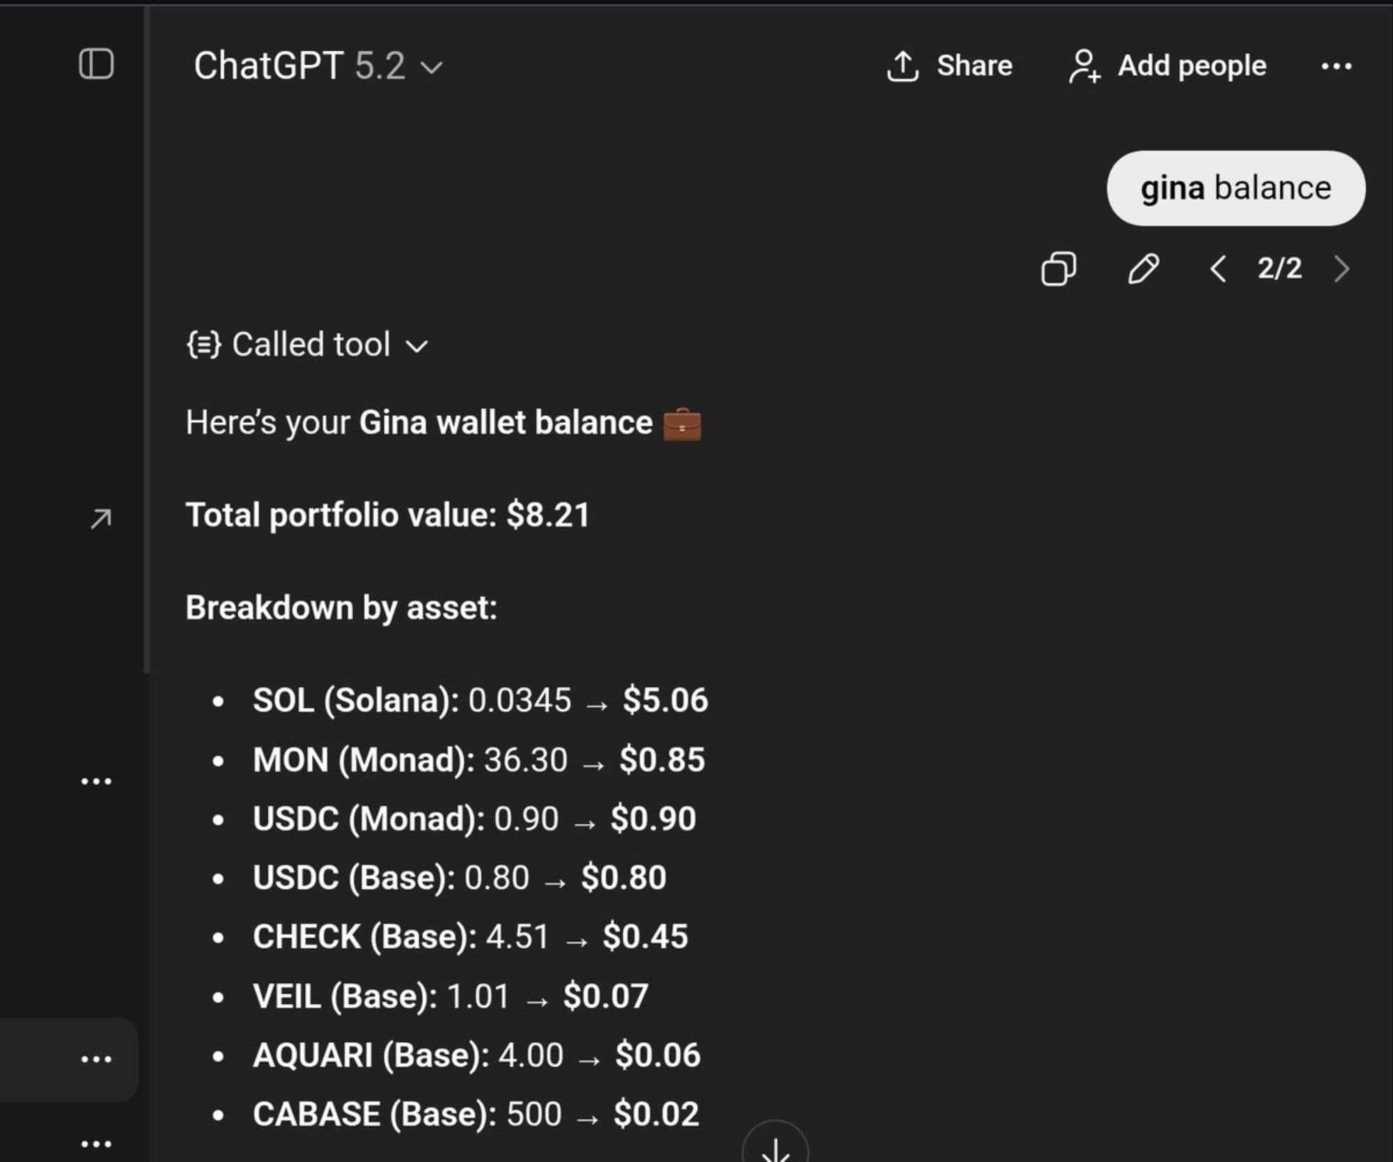This screenshot has width=1393, height=1162.
Task: Toggle the sidebar panel icon
Action: (x=96, y=64)
